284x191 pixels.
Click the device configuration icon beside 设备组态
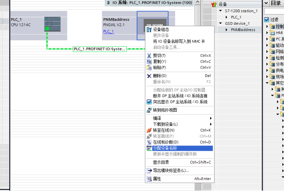[149, 30]
